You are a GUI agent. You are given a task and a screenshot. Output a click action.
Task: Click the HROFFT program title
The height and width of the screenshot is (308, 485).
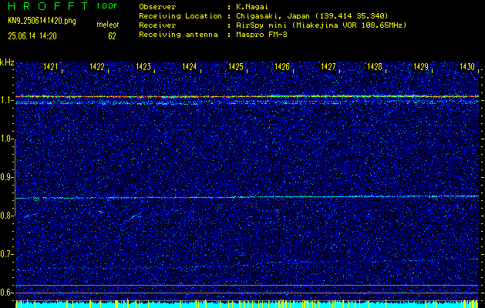(48, 6)
